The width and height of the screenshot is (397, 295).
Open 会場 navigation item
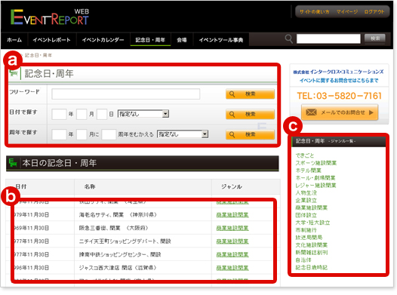tap(182, 40)
